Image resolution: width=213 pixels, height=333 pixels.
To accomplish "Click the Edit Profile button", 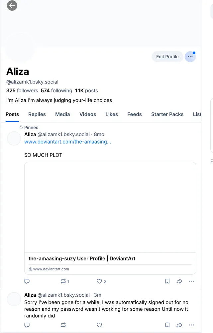I will tap(167, 57).
